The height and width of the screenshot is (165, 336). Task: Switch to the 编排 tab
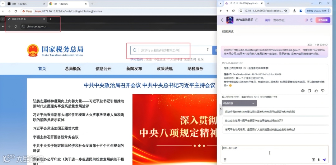[x=268, y=20]
